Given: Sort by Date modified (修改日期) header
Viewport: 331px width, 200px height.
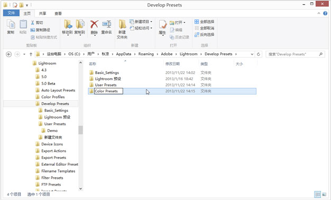Looking at the screenshot, I should [x=172, y=64].
